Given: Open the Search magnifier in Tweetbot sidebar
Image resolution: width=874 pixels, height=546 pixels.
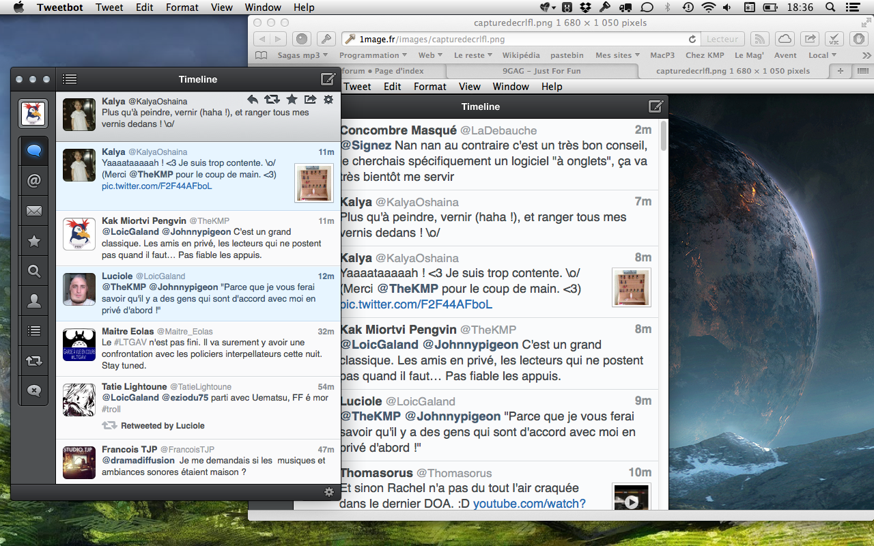Looking at the screenshot, I should (x=34, y=271).
